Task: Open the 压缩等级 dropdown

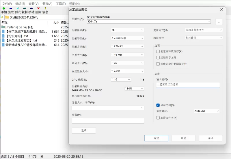Action: (x=127, y=38)
